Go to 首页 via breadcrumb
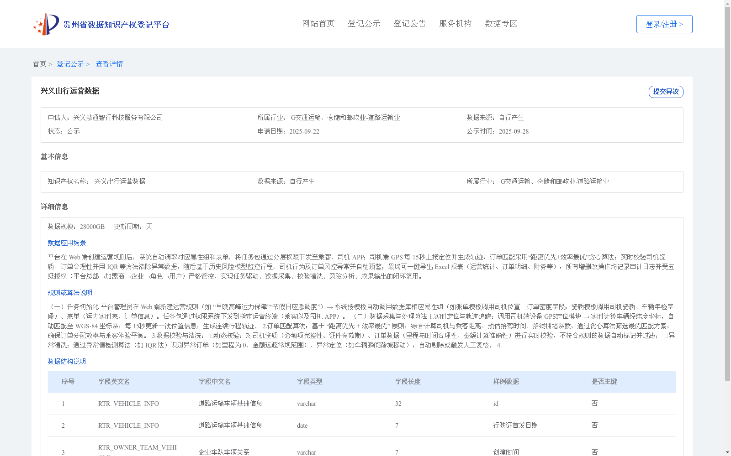731x456 pixels. coord(39,64)
